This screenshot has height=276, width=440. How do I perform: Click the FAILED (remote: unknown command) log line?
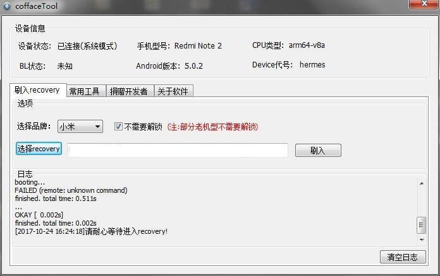coord(71,190)
